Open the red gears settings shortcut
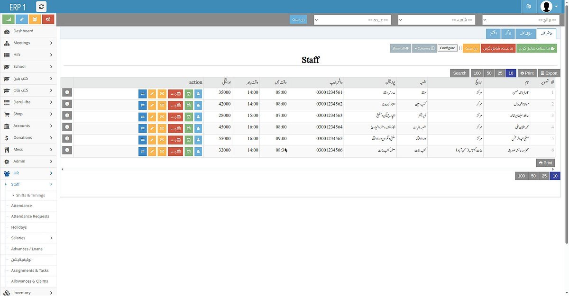Viewport: 569px width, 296px height. click(48, 19)
